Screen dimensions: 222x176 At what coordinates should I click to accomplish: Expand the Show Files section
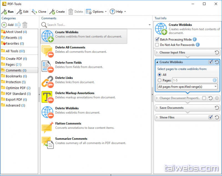pyautogui.click(x=167, y=117)
